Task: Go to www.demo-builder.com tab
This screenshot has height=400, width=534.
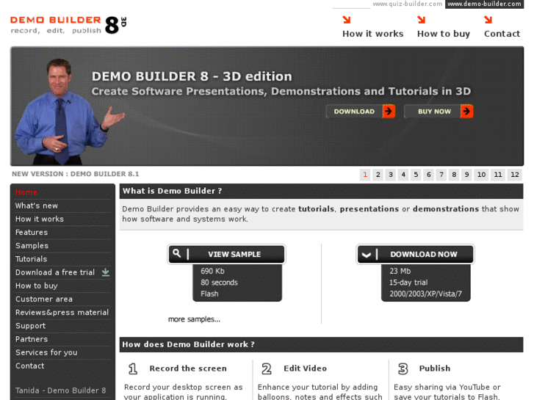Action: 484,4
